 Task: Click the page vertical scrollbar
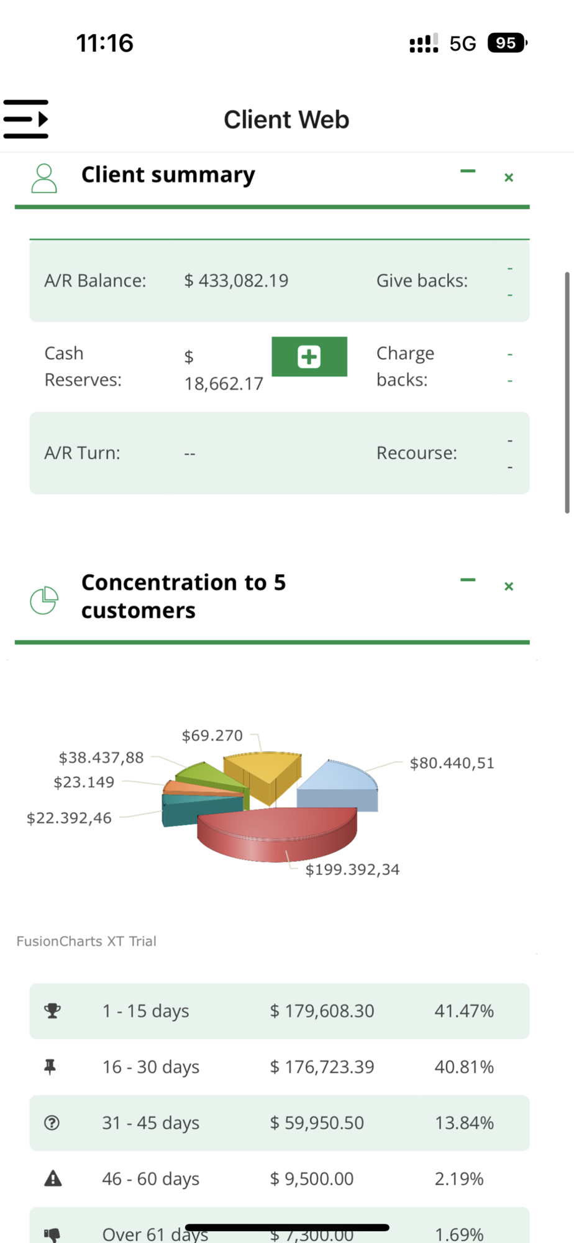click(x=567, y=392)
